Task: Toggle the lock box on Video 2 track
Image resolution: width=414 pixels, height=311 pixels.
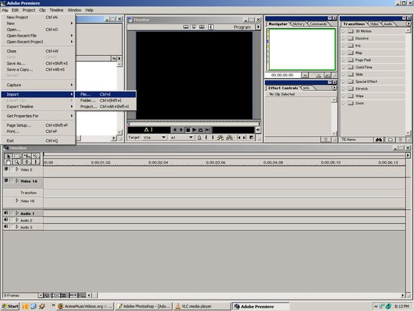Action: [11, 169]
